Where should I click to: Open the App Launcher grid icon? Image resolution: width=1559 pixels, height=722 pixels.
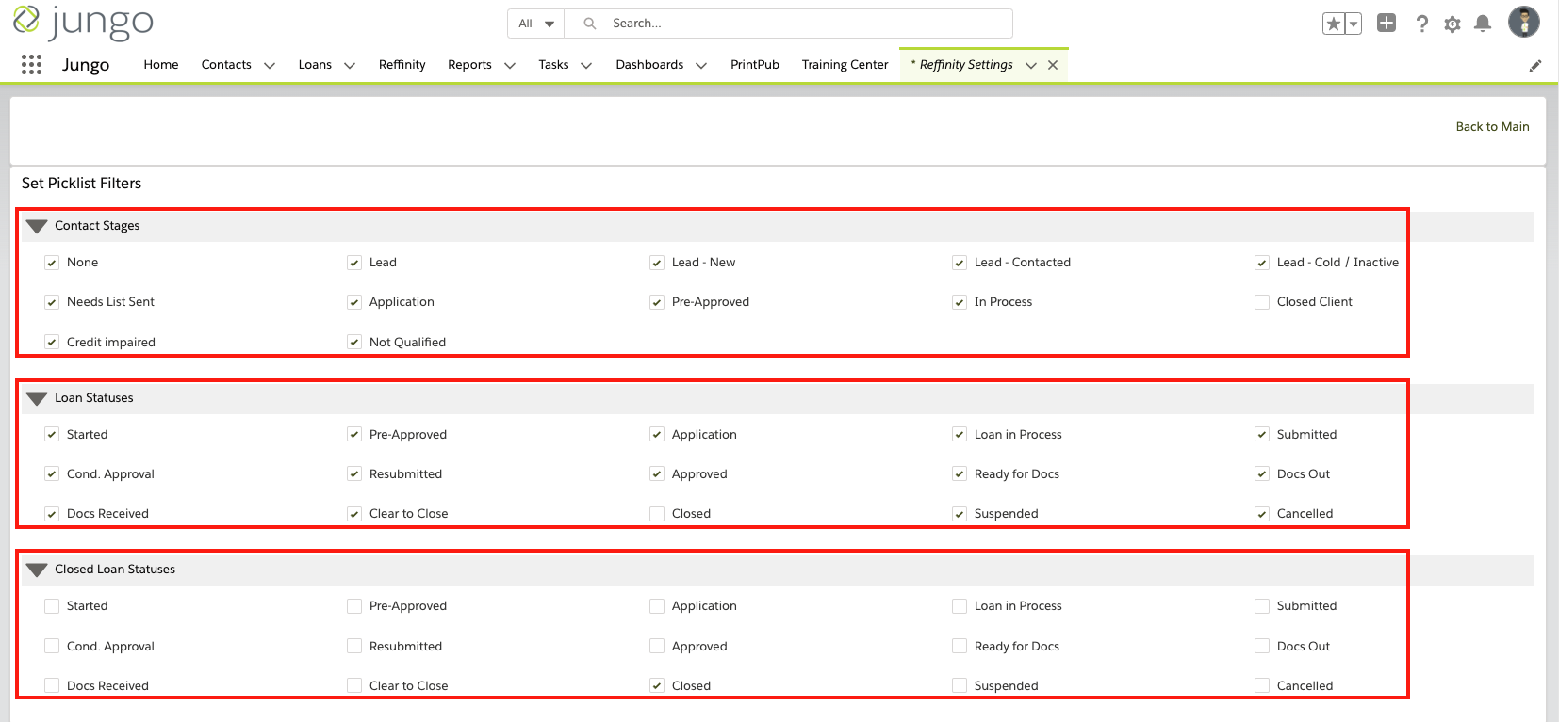coord(31,64)
